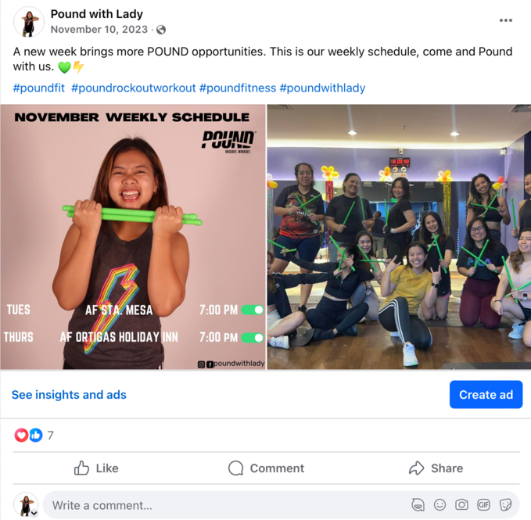
Task: Open the emoji picker in comment box
Action: pyautogui.click(x=440, y=505)
